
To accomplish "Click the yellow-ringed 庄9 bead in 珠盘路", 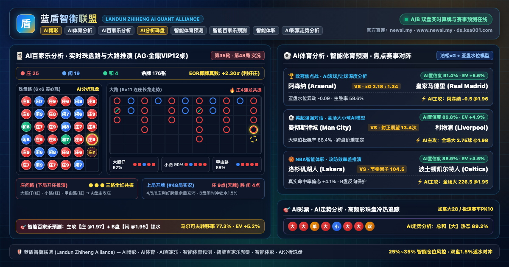I will 92,139.
